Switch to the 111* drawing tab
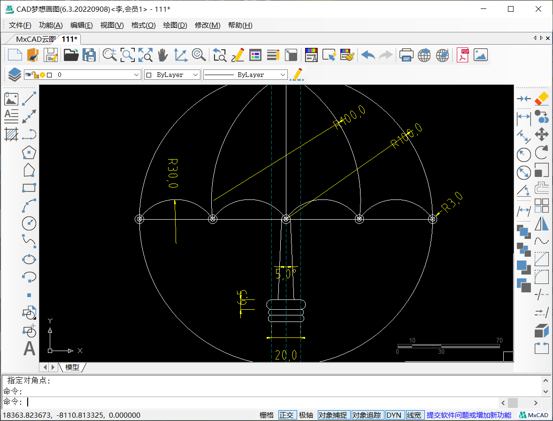 [x=69, y=39]
